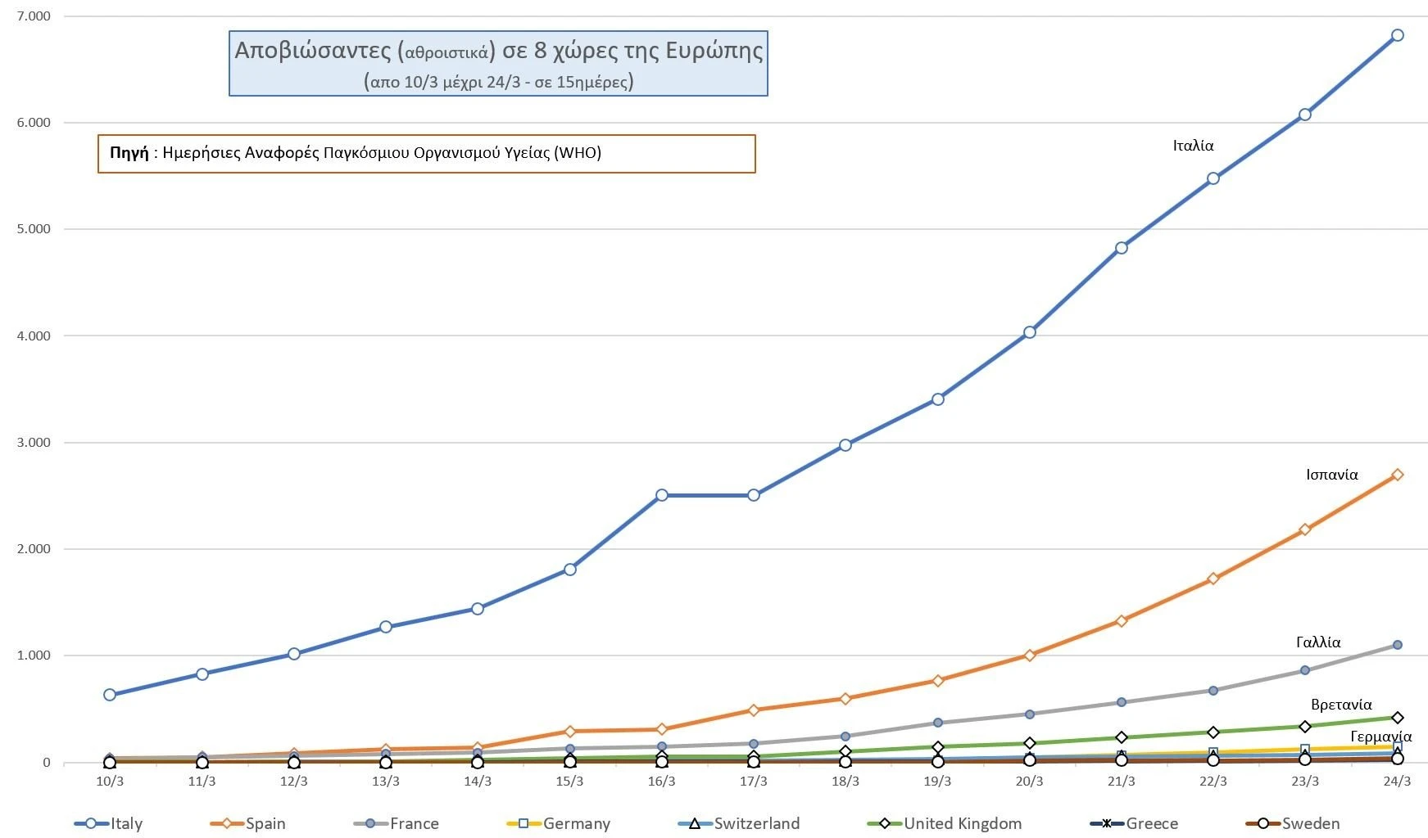Select the Βρετανία series label
This screenshot has width=1428, height=838.
[x=1341, y=705]
